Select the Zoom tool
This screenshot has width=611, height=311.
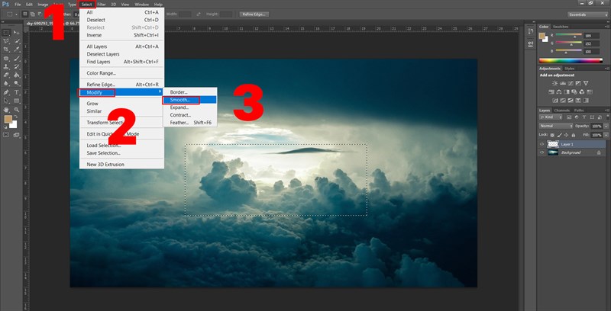(17, 108)
